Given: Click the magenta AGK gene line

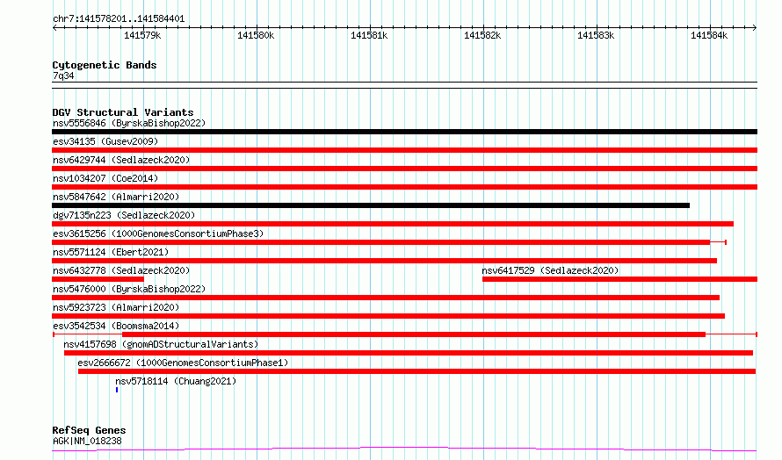Looking at the screenshot, I should pyautogui.click(x=404, y=449).
